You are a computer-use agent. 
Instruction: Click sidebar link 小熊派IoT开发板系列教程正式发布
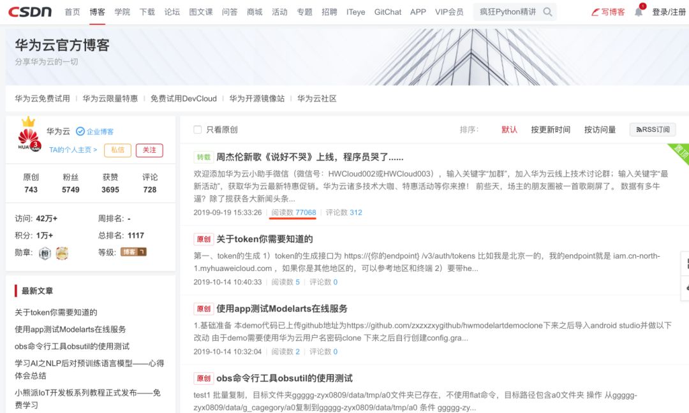(87, 398)
